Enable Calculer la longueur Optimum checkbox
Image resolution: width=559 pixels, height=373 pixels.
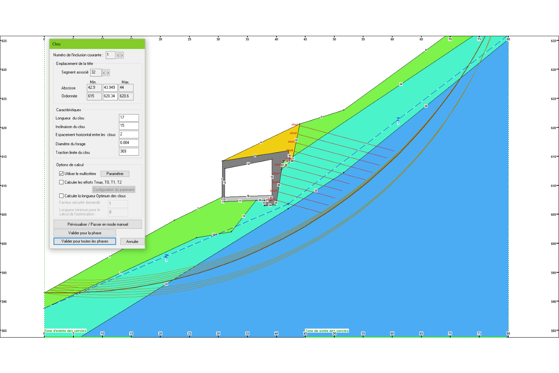pos(61,196)
